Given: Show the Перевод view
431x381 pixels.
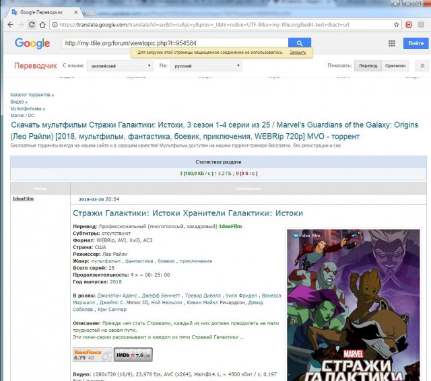Looking at the screenshot, I should [x=368, y=66].
